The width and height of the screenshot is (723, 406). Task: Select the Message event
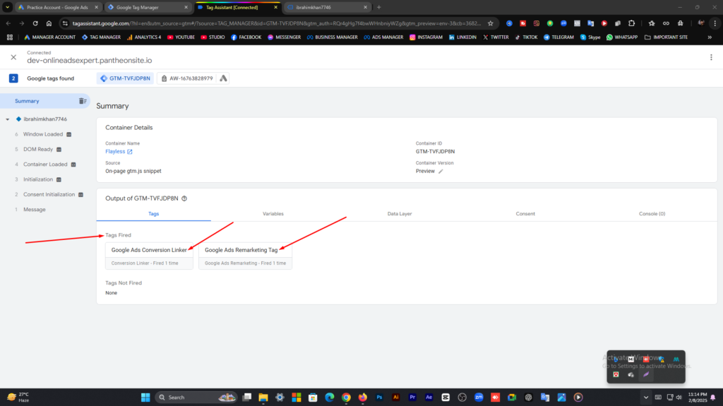click(x=34, y=210)
